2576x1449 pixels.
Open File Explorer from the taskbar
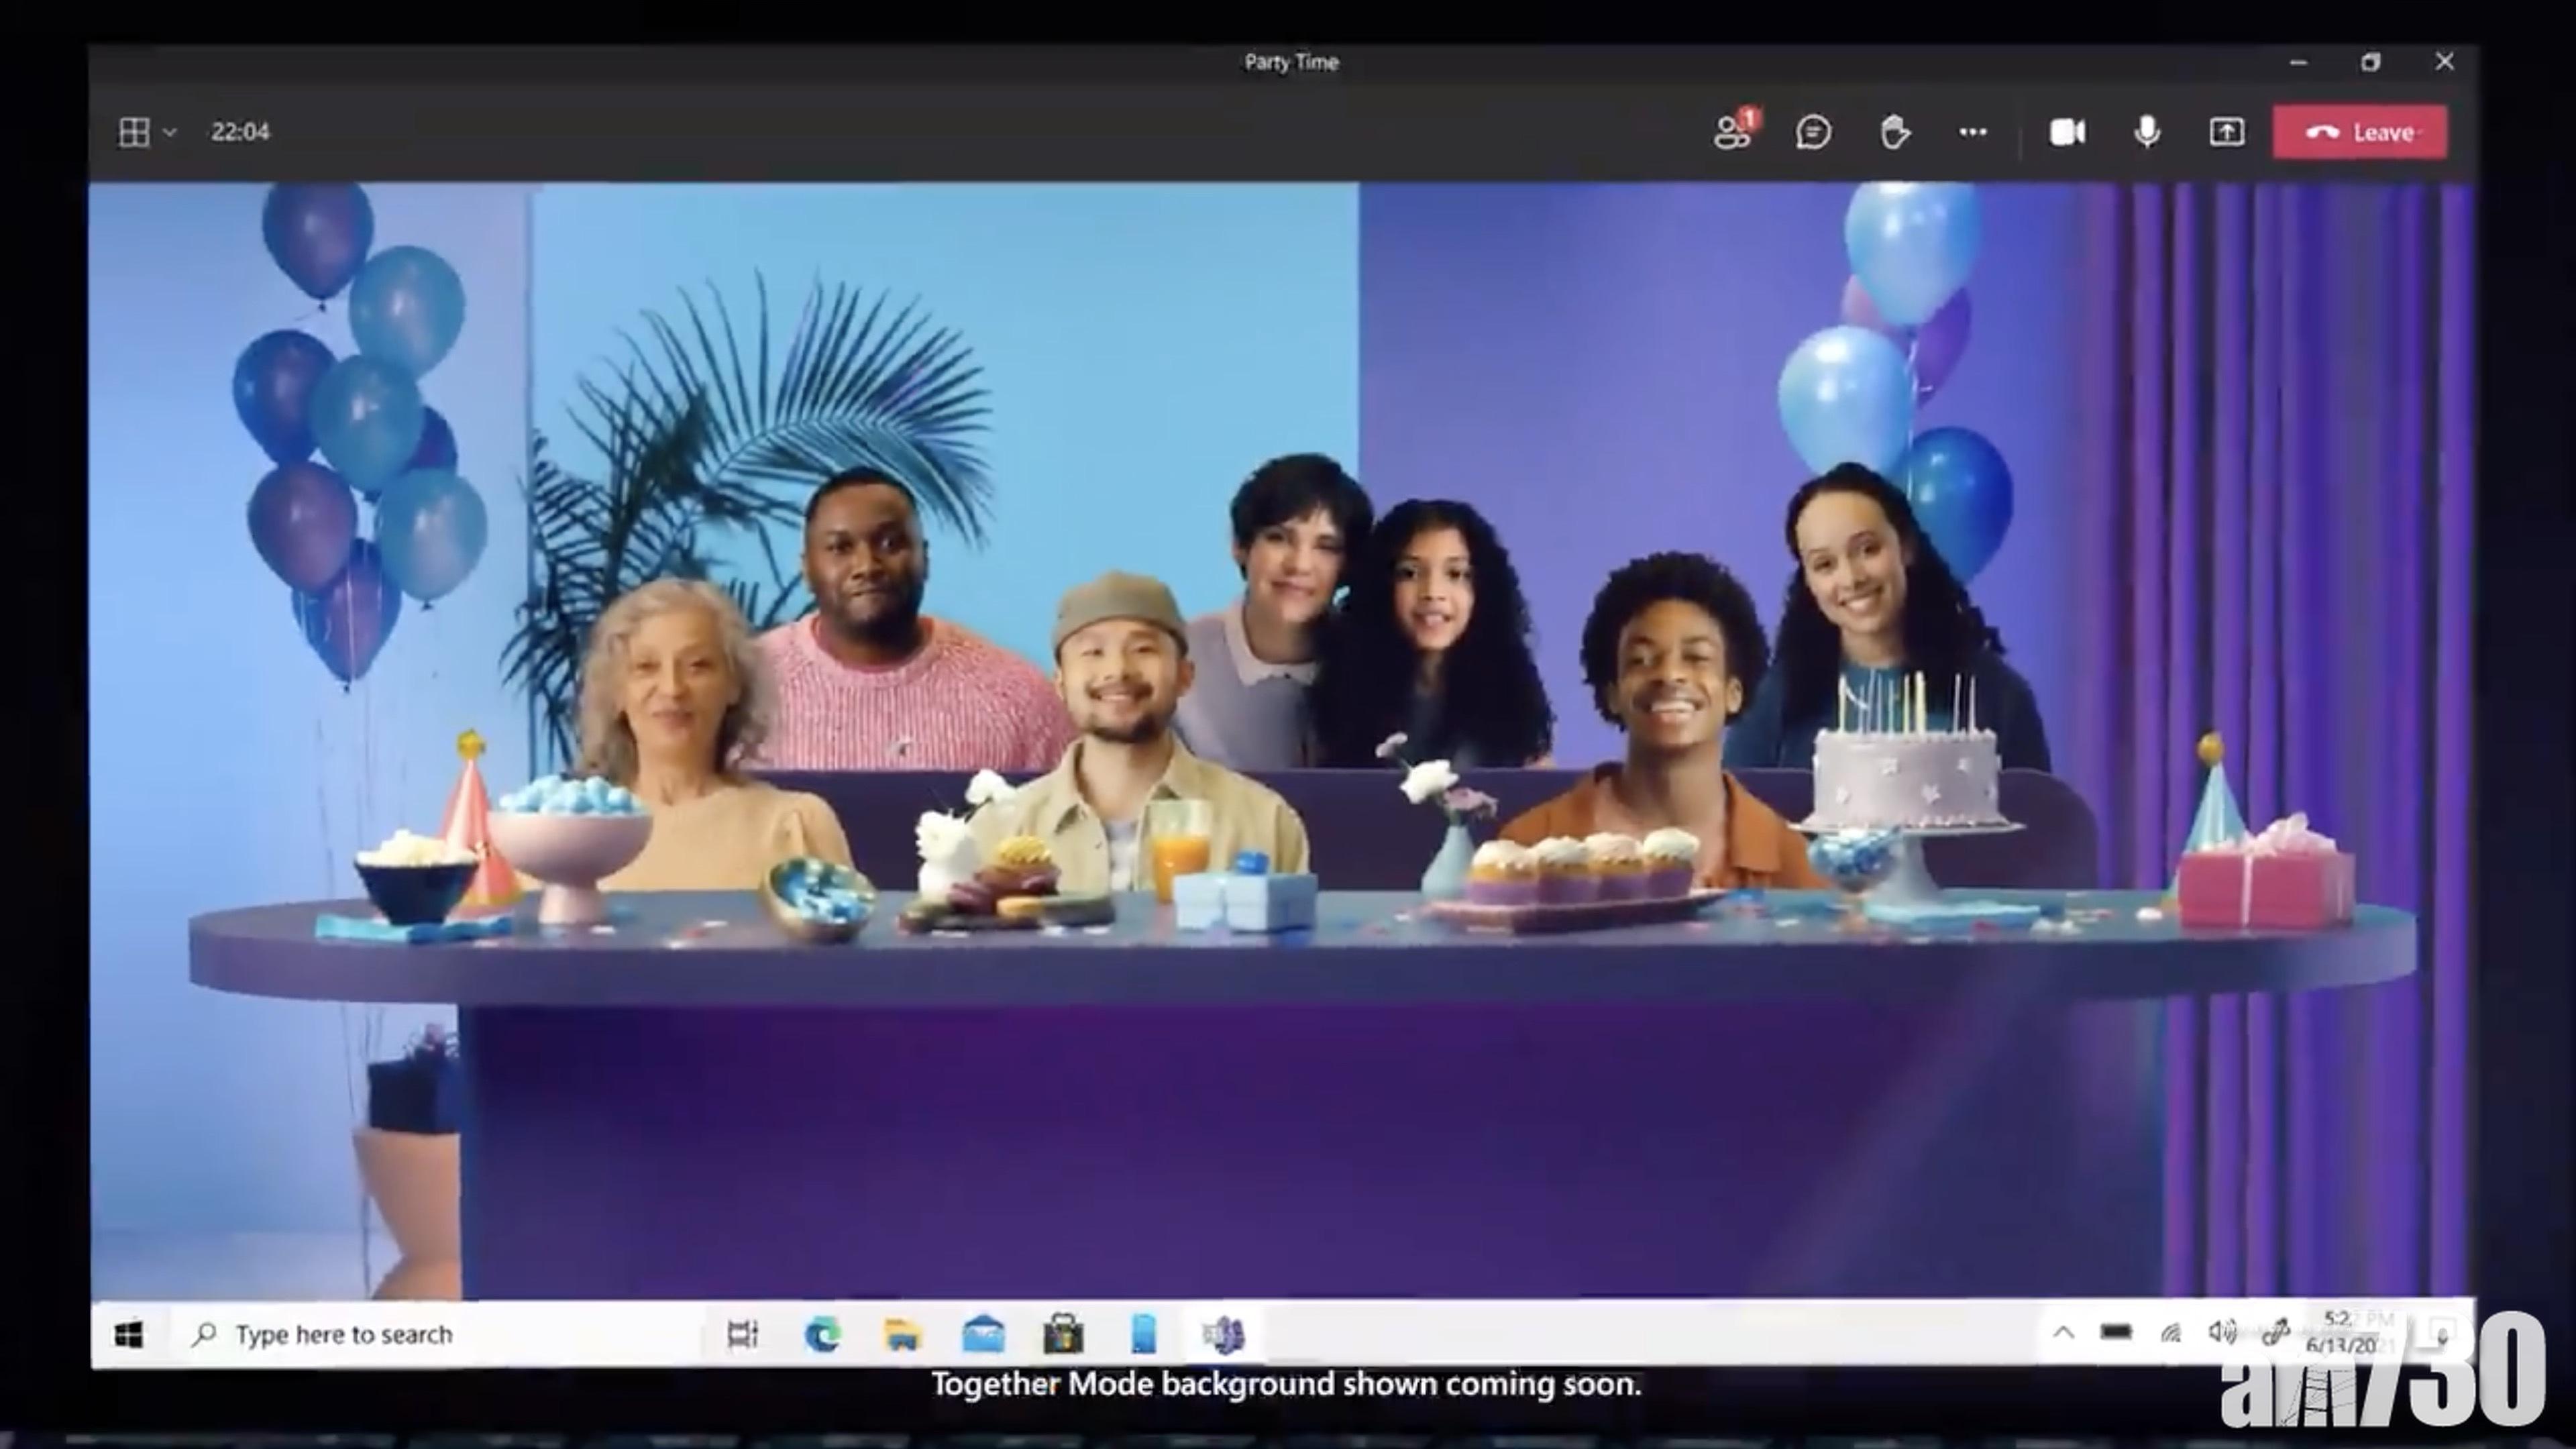pyautogui.click(x=902, y=1334)
